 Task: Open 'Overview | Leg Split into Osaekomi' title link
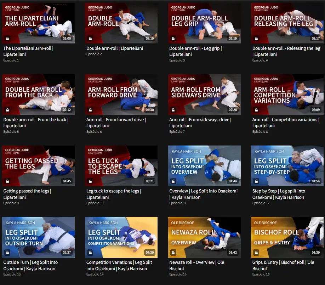point(203,194)
